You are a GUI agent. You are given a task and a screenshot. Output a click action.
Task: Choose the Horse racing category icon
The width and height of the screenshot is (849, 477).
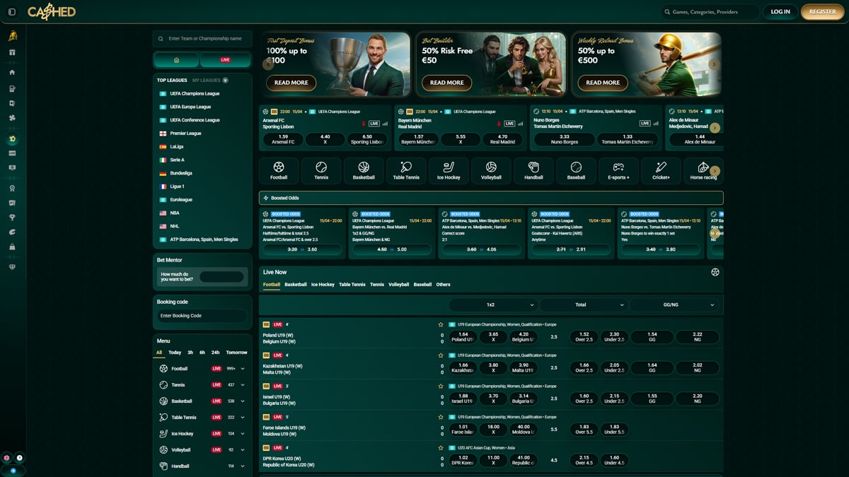tap(703, 170)
